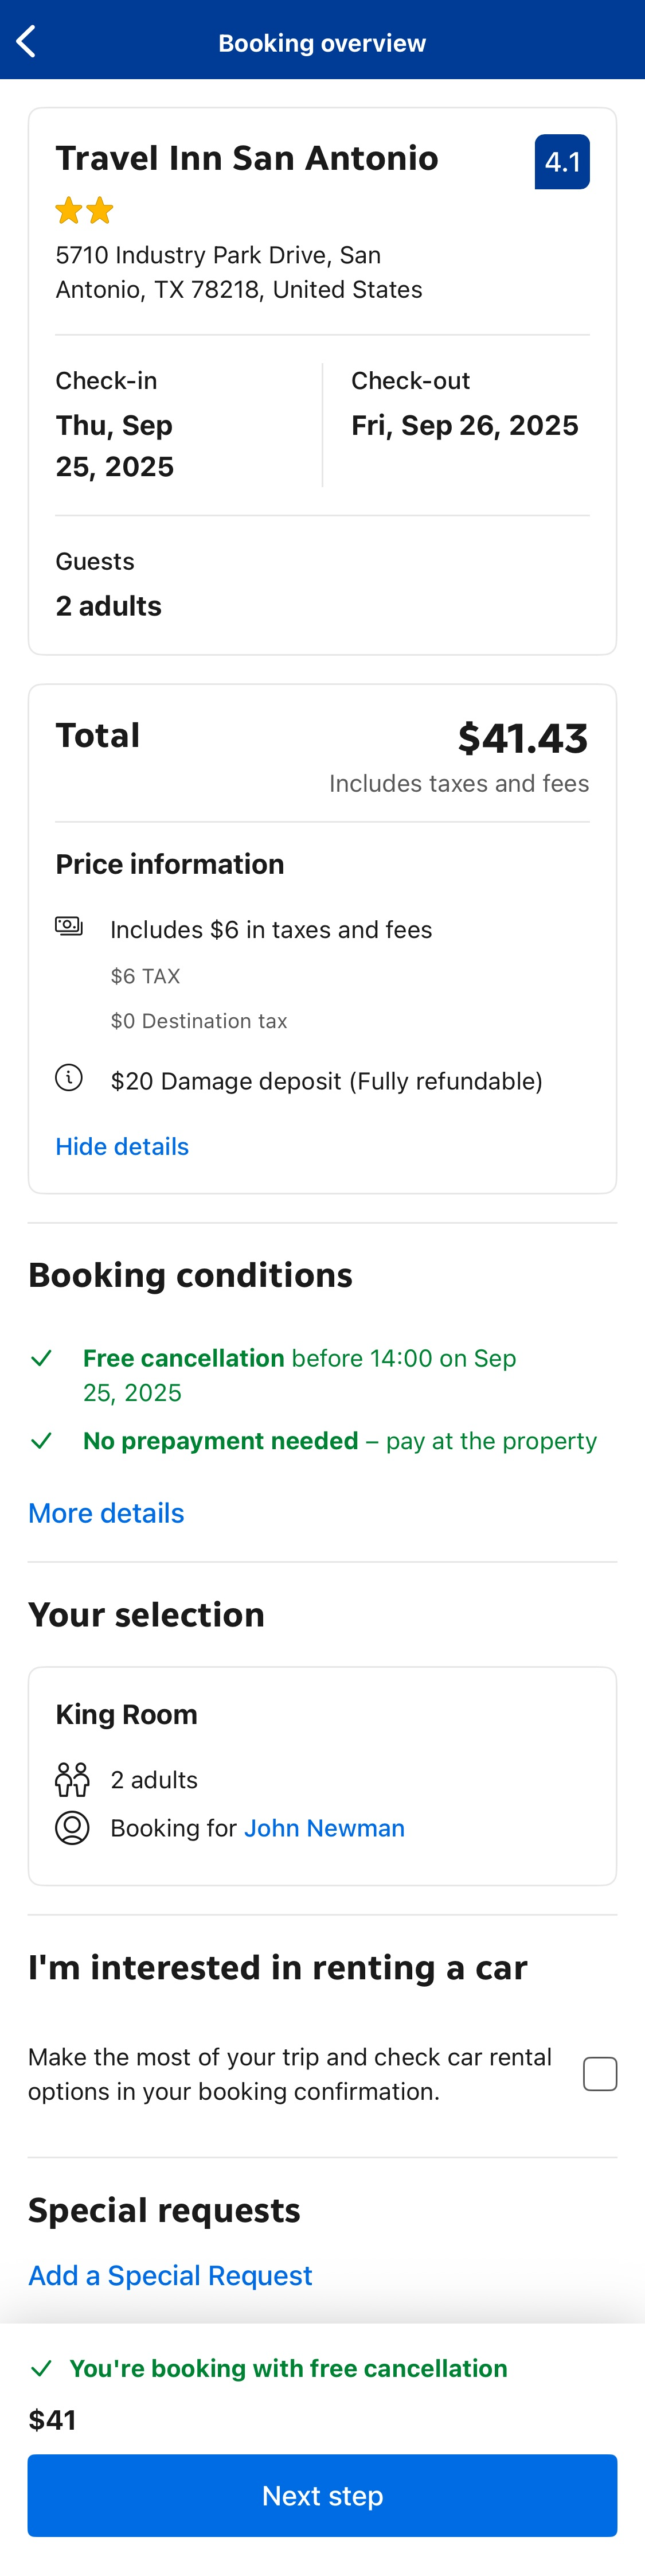Open Add a Special Request
The image size is (645, 2576).
tap(170, 2274)
